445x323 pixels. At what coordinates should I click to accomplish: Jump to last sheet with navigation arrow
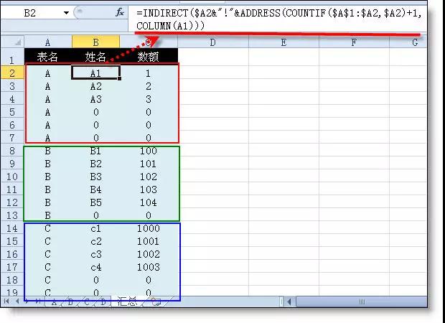tap(38, 301)
